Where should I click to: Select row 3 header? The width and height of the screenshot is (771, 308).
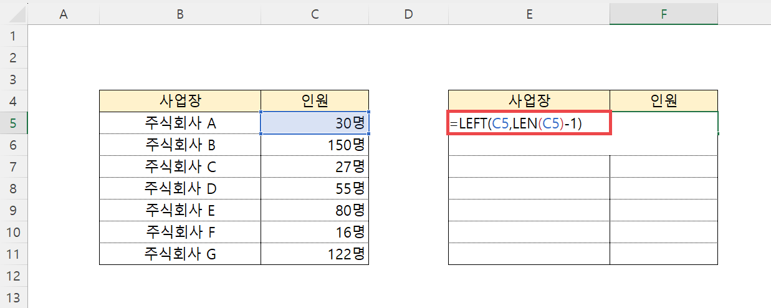coord(14,79)
